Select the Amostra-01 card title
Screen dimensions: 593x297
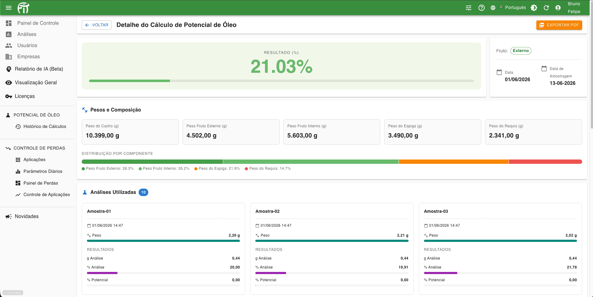pos(99,211)
